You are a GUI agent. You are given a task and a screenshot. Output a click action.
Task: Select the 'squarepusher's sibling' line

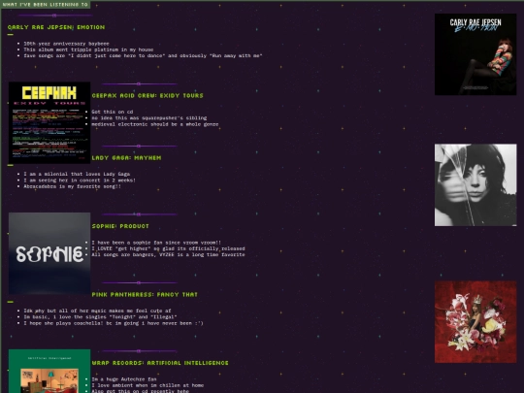click(x=149, y=118)
